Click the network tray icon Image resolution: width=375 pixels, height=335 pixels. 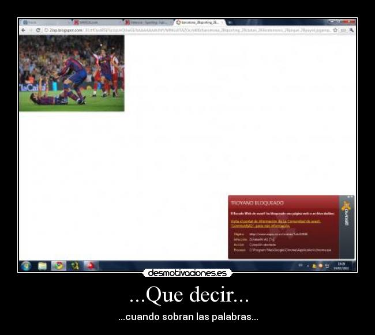327,266
